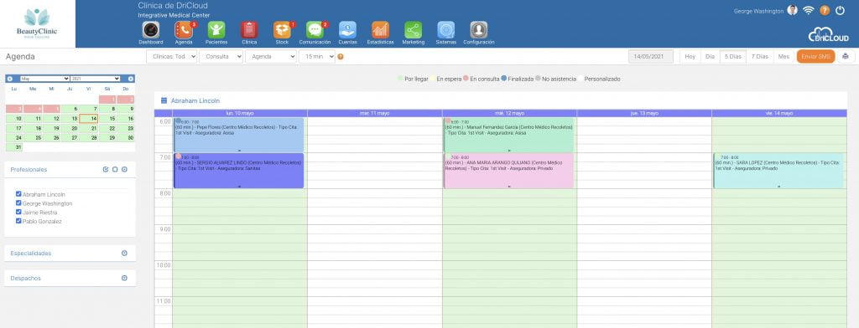
Task: Open Manuel Fernandez Garcia appointment
Action: click(x=508, y=135)
